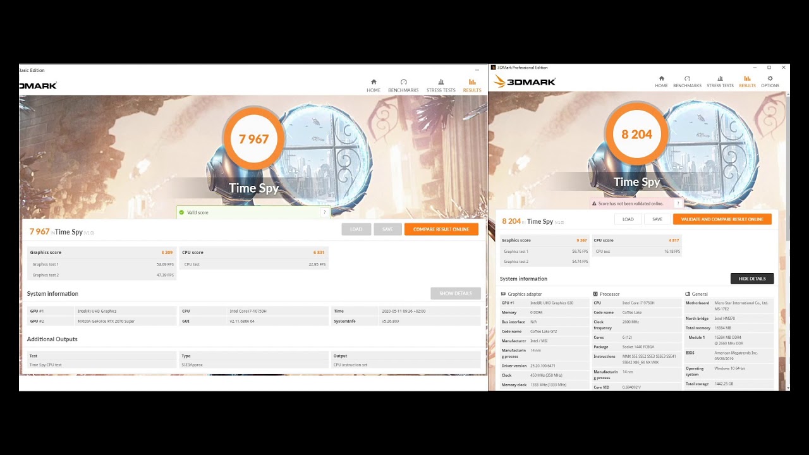The height and width of the screenshot is (455, 809).
Task: Click HIDE DETAILS button
Action: (752, 279)
